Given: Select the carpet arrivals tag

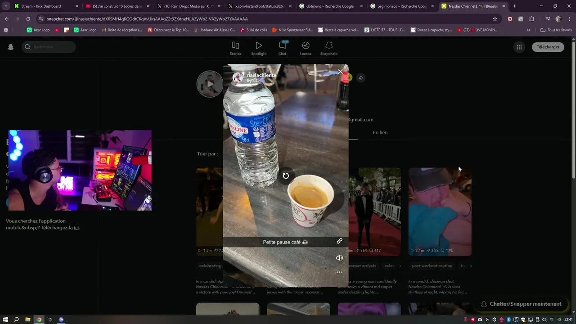Looking at the screenshot, I should pyautogui.click(x=362, y=266).
